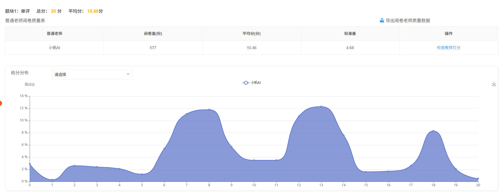Click the data point at score 10
This screenshot has height=196, width=502.
click(x=254, y=160)
